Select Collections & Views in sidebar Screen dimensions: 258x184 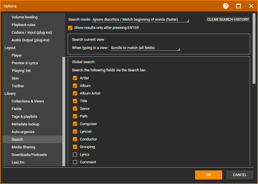[x=28, y=101]
